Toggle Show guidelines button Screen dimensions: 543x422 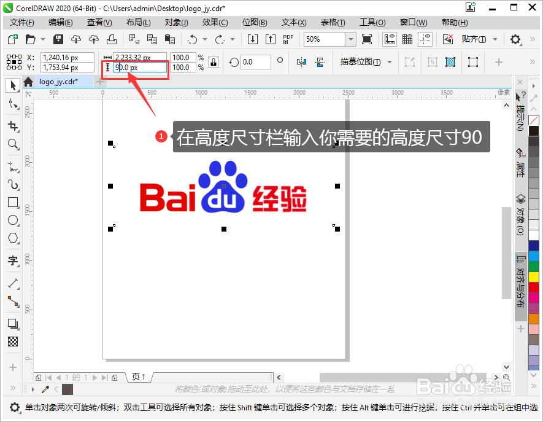(425, 39)
